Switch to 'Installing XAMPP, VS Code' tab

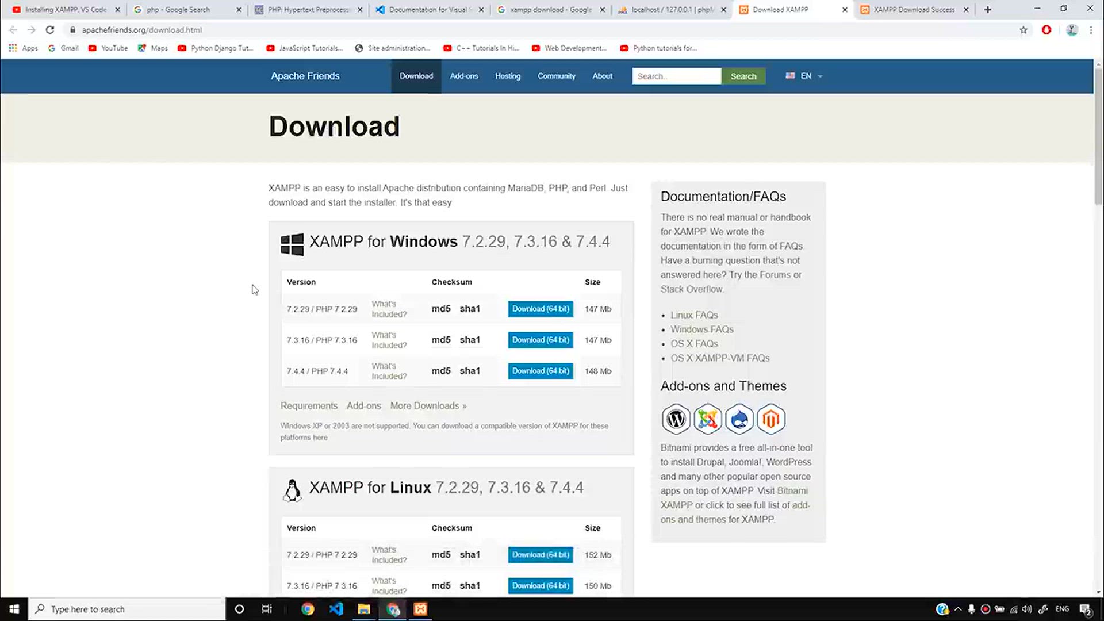click(x=66, y=10)
